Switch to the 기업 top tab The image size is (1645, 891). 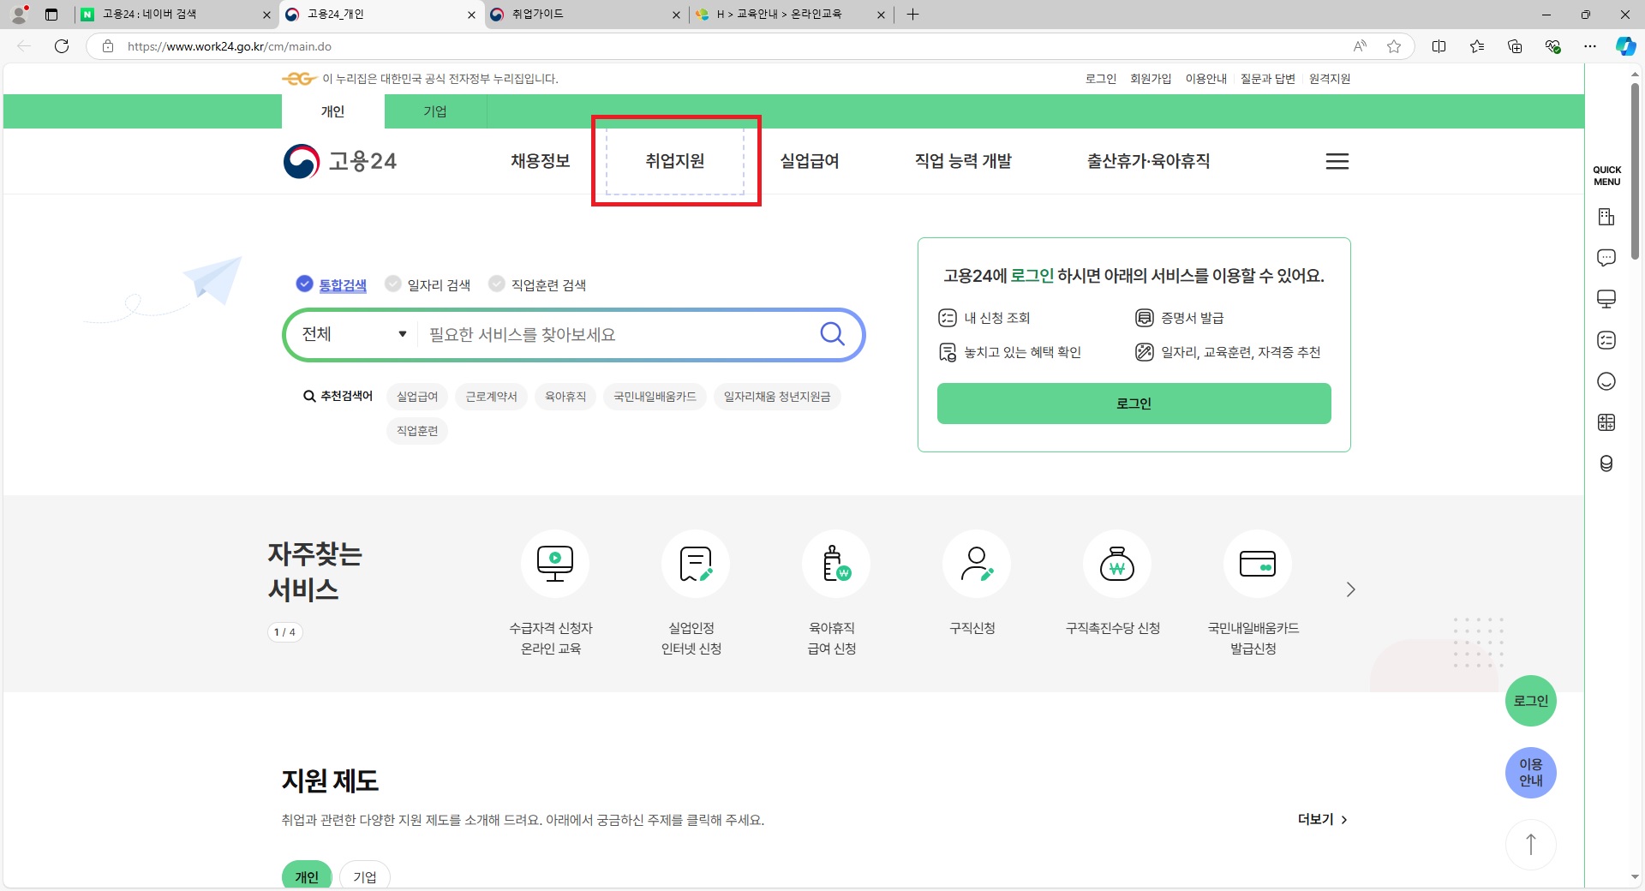[x=435, y=111]
